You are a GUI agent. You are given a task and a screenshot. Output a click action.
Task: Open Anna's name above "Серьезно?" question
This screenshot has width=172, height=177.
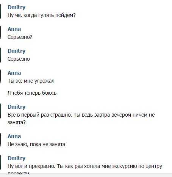(x=14, y=29)
